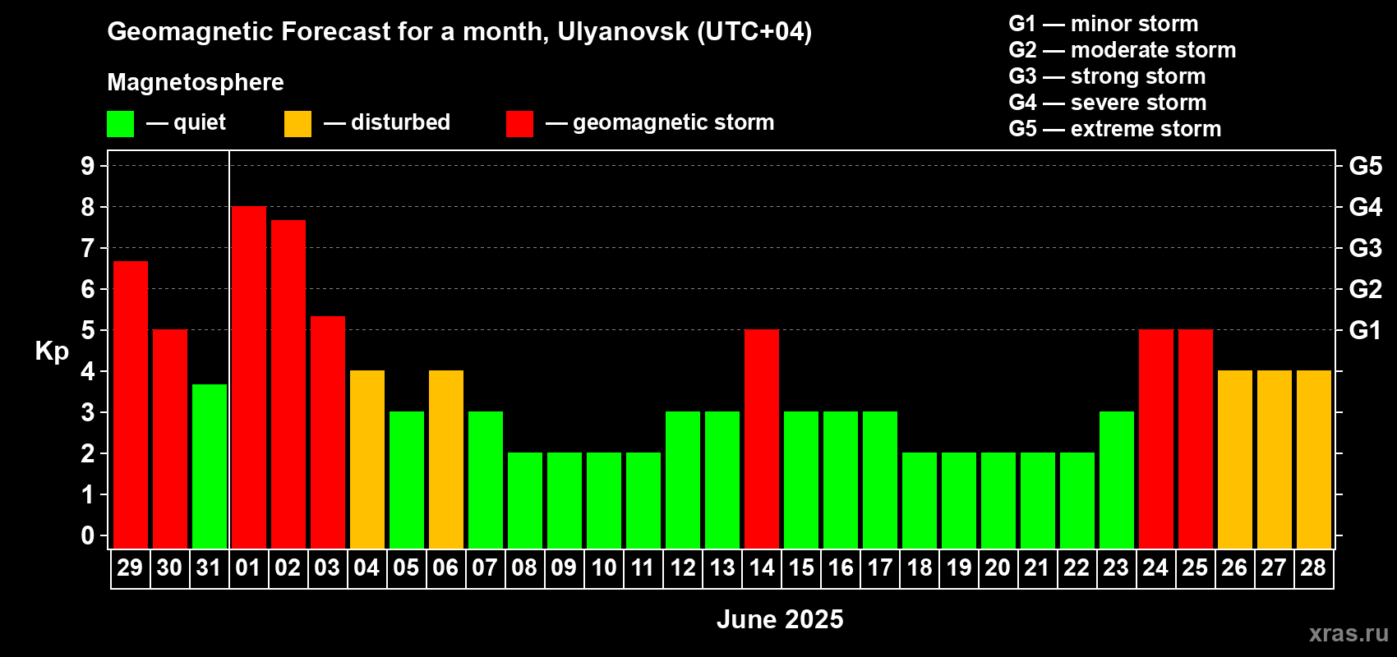
Task: Select the red bar for day 02
Action: tap(288, 384)
